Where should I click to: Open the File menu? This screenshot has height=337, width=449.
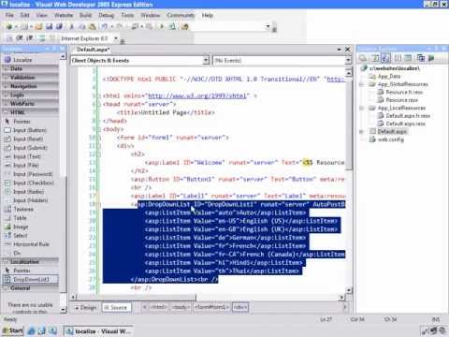click(9, 15)
